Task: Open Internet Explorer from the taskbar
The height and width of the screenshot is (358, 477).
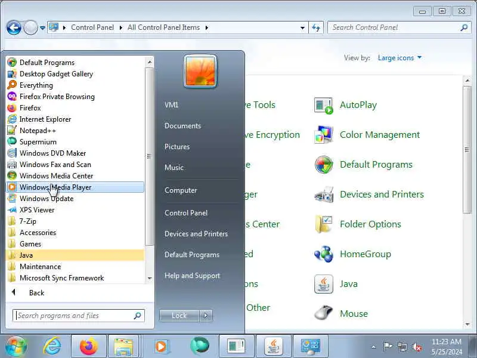Action: [52, 346]
